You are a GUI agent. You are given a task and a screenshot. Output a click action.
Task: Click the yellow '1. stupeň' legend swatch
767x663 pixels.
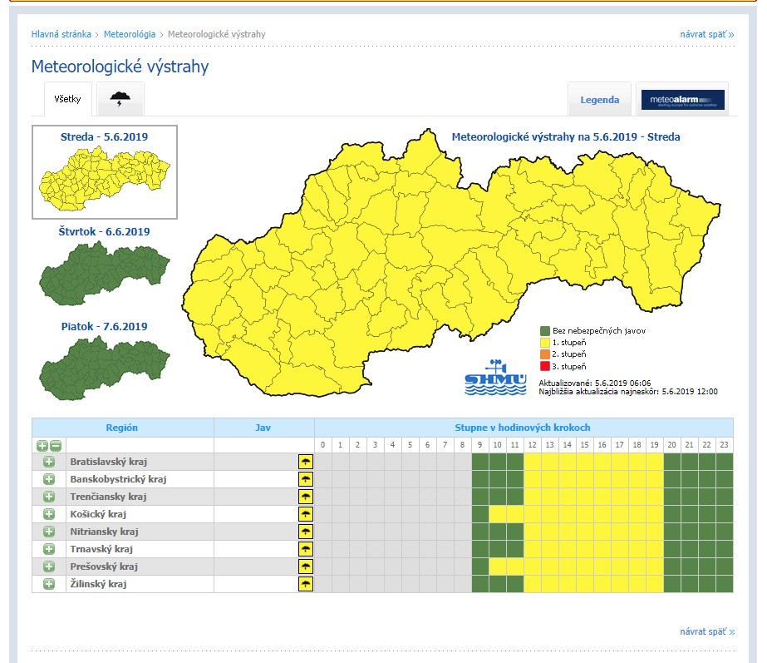[x=544, y=342]
